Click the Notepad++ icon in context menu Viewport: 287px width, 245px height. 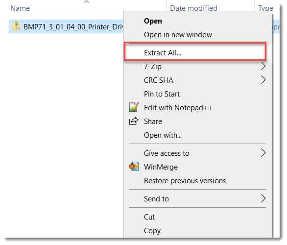tap(134, 107)
